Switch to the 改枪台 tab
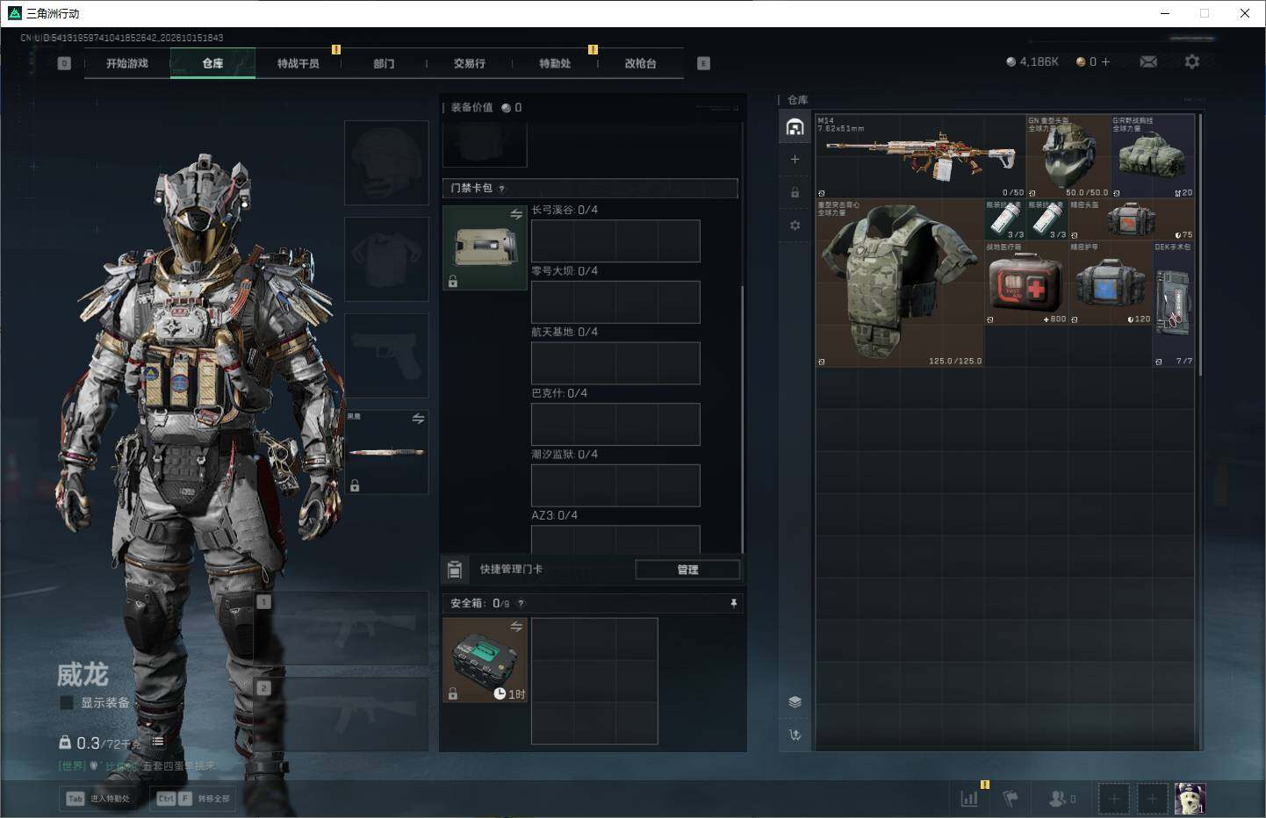This screenshot has width=1266, height=818. [641, 63]
